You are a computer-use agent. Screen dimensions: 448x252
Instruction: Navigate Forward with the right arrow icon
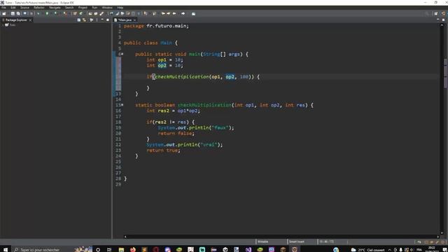183,13
